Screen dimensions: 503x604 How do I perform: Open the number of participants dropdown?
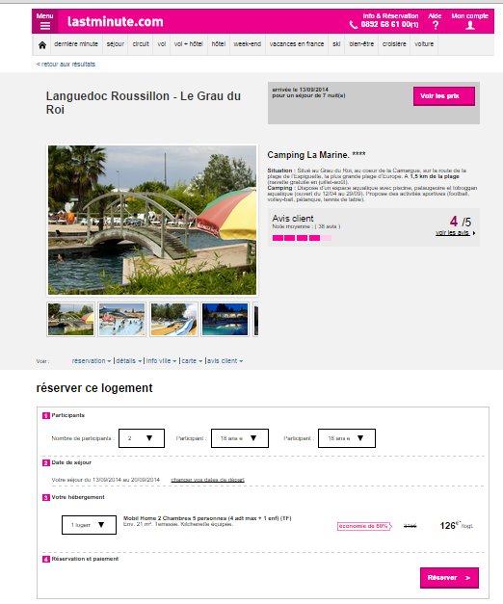click(x=142, y=438)
